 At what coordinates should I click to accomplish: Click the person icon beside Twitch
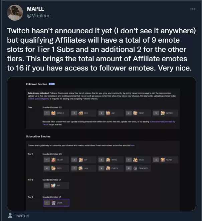point(10,215)
